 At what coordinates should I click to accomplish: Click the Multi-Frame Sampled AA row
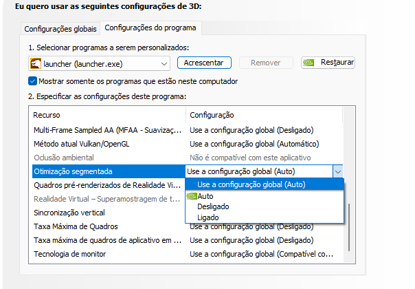[108, 130]
